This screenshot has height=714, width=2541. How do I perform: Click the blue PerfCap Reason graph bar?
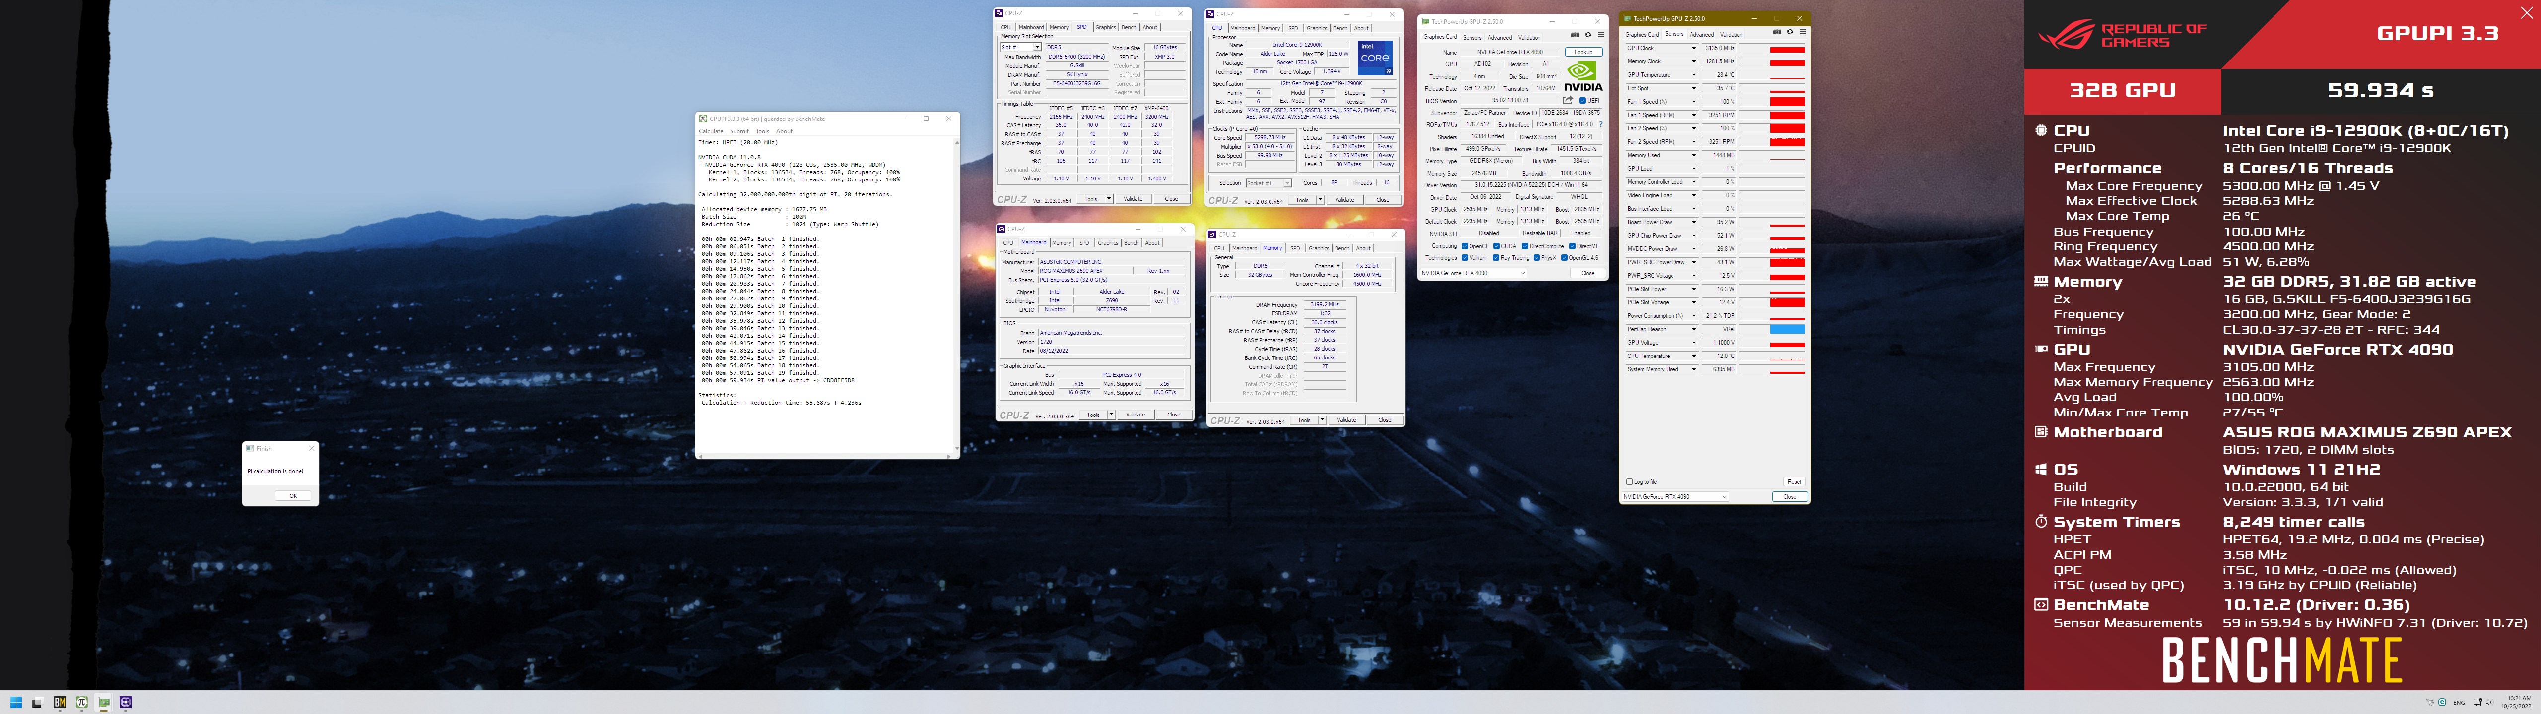(1787, 329)
